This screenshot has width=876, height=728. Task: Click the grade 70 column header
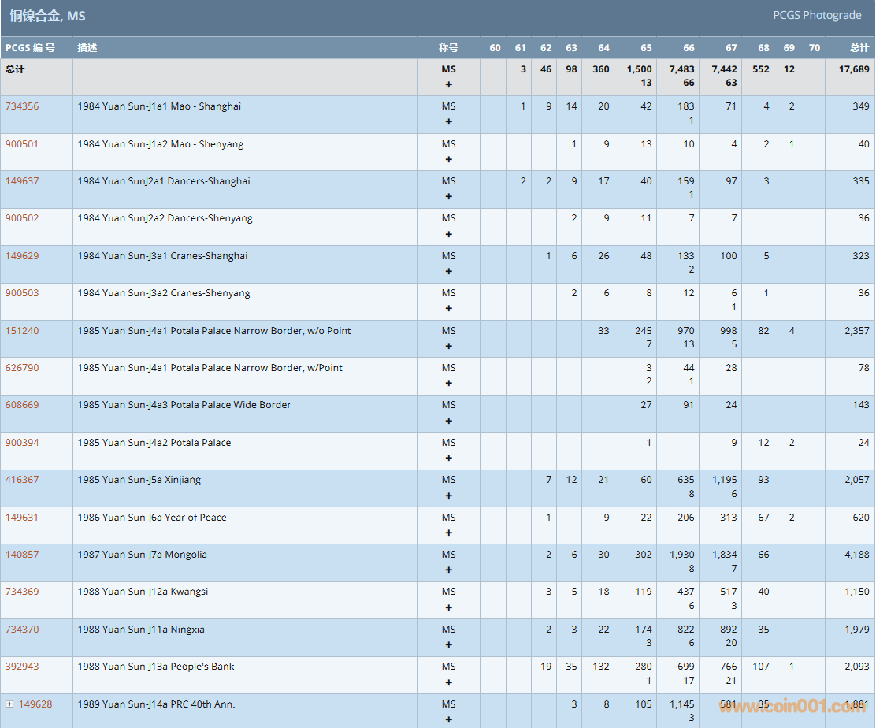click(814, 48)
